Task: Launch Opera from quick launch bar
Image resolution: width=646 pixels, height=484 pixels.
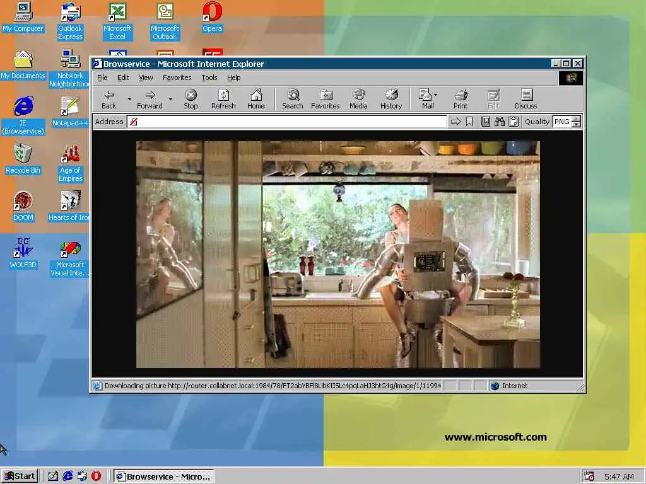Action: coord(96,476)
